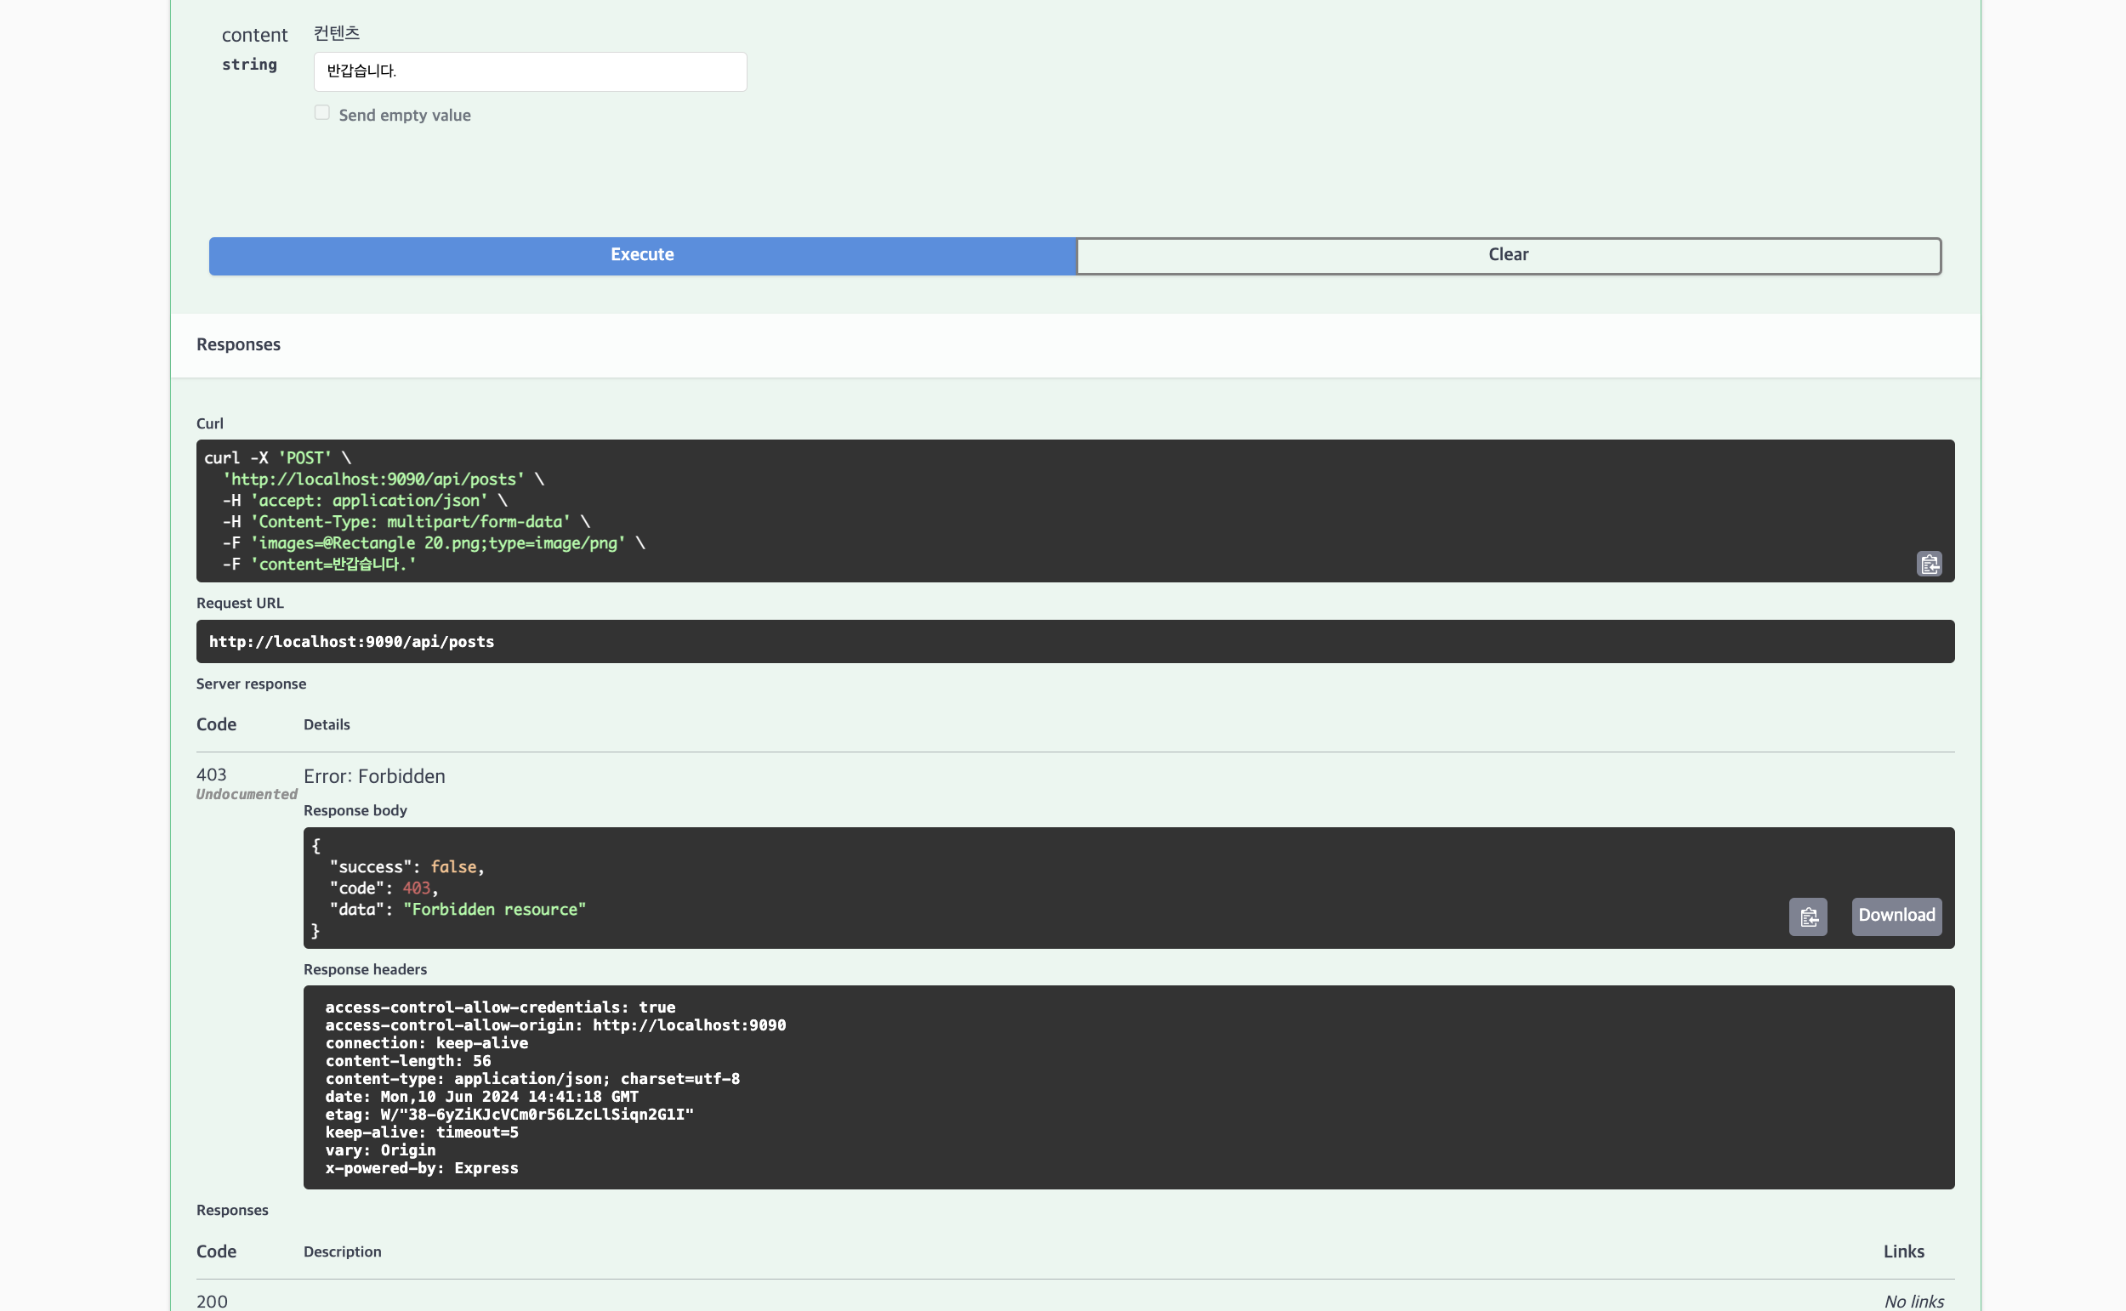Click the date response header line
Screen dimensions: 2126x1311
(482, 1096)
